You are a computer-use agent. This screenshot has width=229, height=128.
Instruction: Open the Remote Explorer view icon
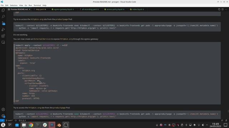tap(3, 42)
